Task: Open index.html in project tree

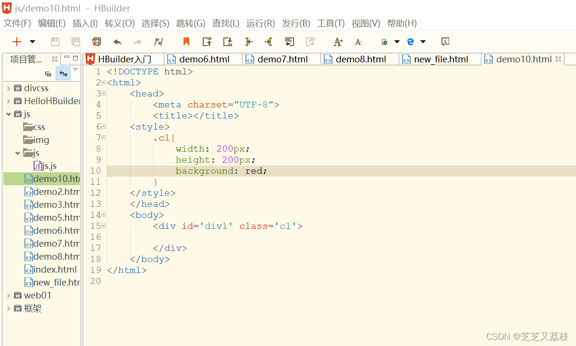Action: 51,270
